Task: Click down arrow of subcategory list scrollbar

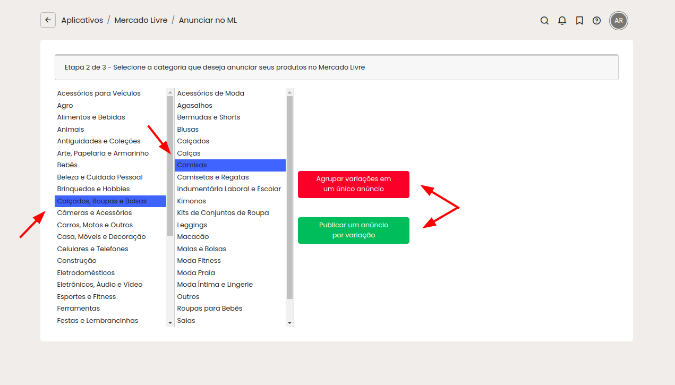Action: click(x=289, y=322)
